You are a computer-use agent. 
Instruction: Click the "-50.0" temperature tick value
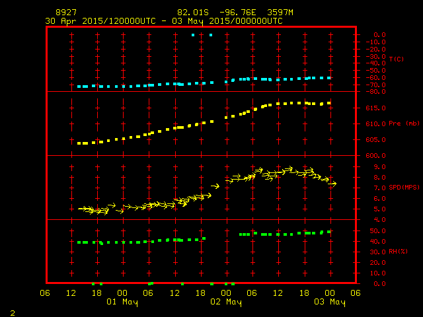[x=376, y=71]
